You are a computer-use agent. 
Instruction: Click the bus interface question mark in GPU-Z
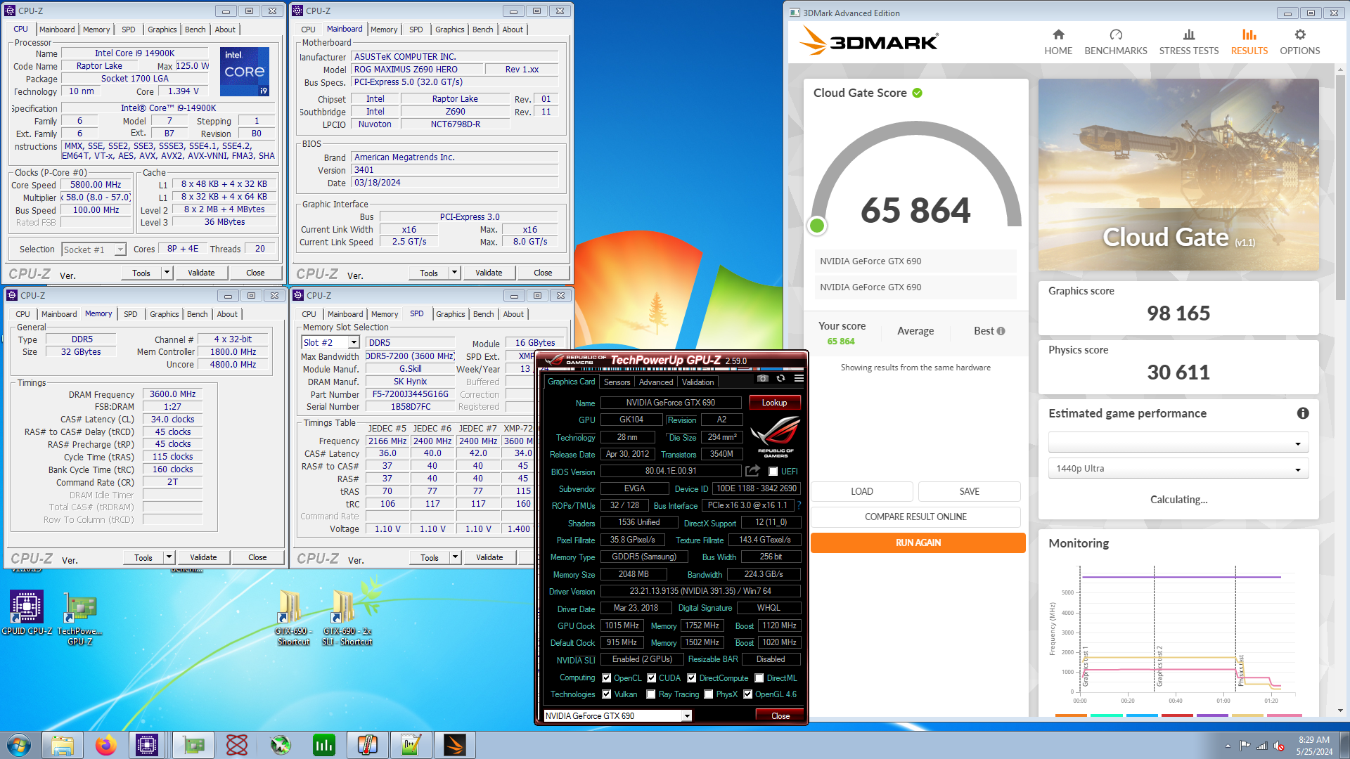pyautogui.click(x=799, y=505)
